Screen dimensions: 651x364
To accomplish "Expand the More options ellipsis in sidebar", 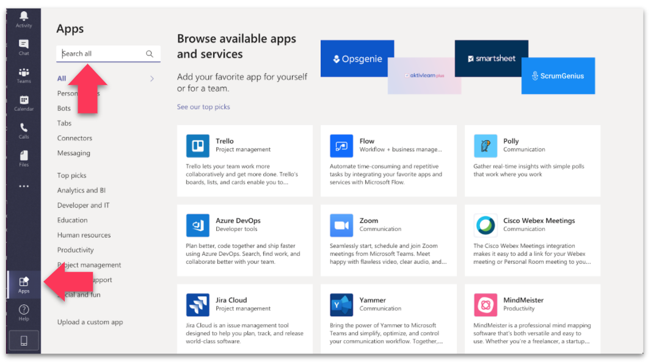I will pyautogui.click(x=24, y=186).
